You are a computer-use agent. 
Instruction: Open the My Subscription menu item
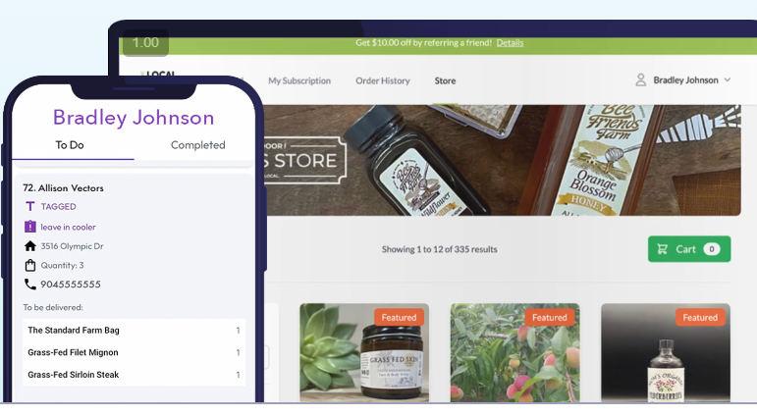pyautogui.click(x=299, y=80)
